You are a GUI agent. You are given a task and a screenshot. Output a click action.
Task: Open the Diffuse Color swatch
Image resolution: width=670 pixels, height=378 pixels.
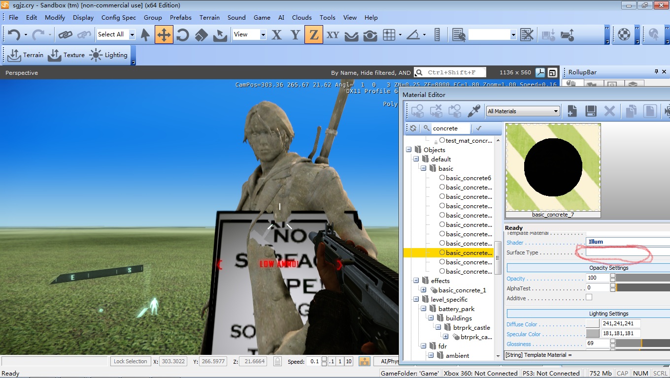click(593, 323)
